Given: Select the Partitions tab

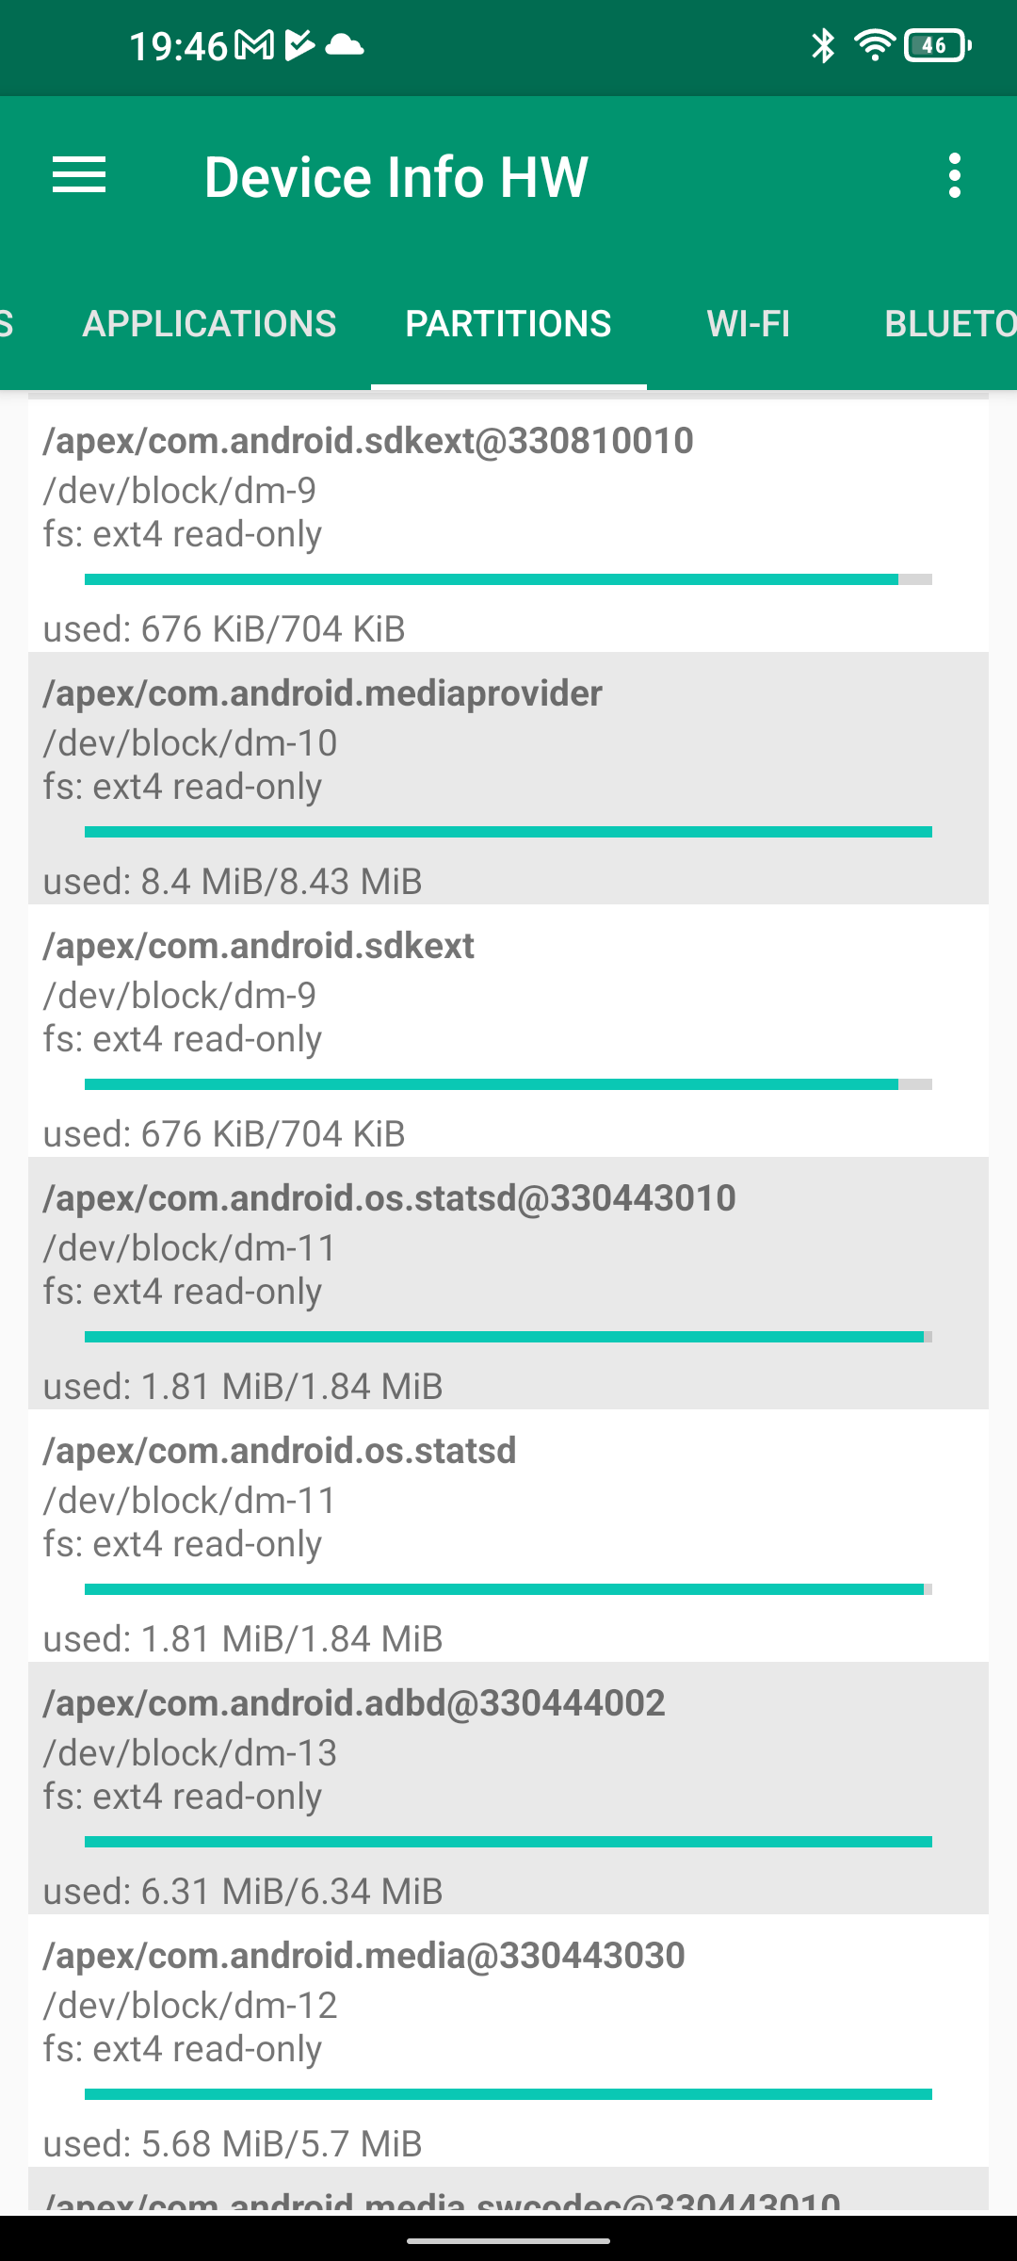Looking at the screenshot, I should point(508,324).
